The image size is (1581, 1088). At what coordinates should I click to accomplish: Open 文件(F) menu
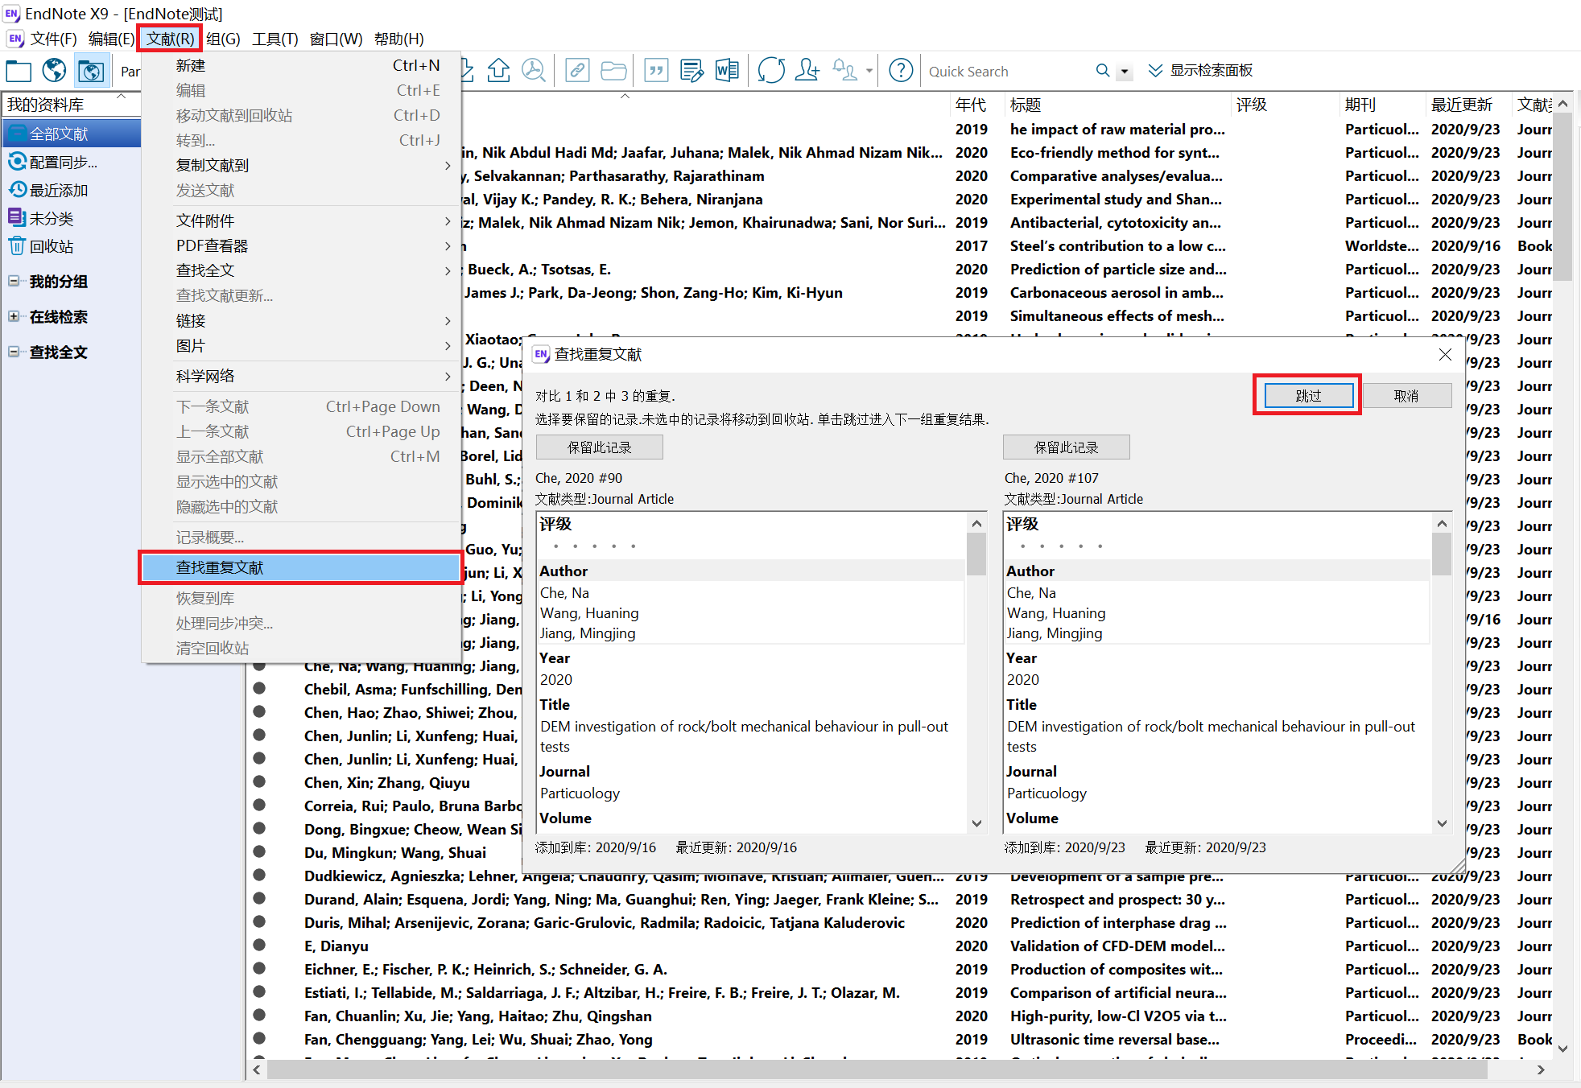point(53,39)
